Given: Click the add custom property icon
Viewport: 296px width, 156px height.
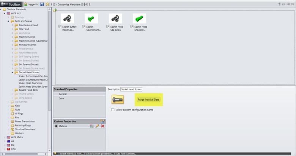Looking at the screenshot, I should [102, 121].
